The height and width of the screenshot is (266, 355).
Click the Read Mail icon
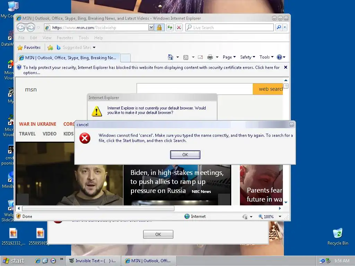[200, 57]
